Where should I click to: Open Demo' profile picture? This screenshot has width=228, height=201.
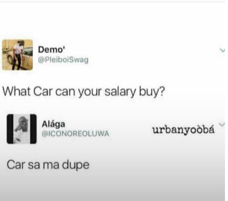pos(17,55)
